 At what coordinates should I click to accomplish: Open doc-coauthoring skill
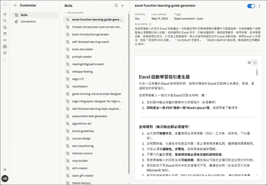[94, 146]
